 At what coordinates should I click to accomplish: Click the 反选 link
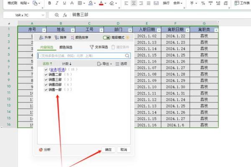[x=61, y=70]
